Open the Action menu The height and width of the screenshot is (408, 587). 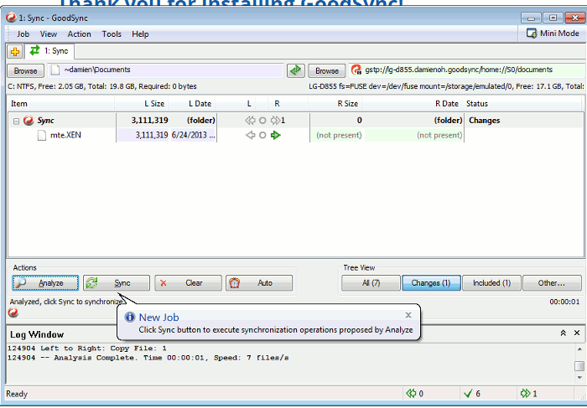(79, 34)
